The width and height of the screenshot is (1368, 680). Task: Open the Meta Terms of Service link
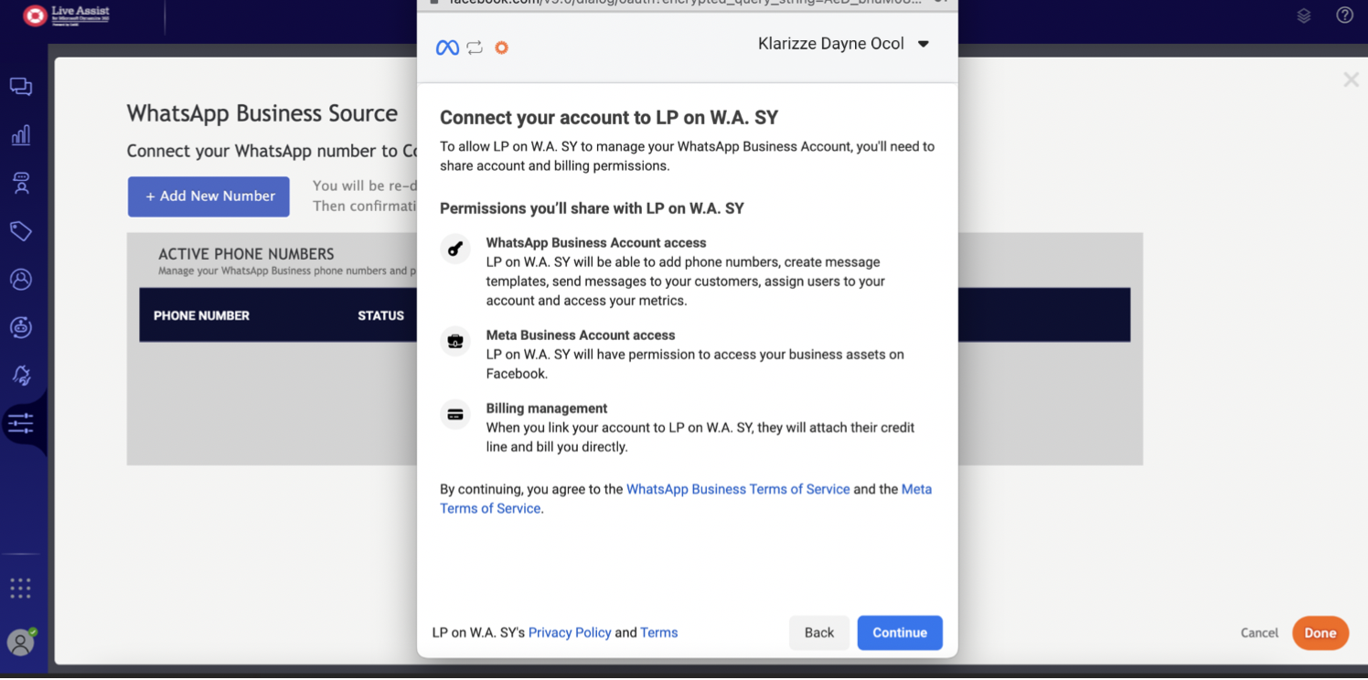686,499
